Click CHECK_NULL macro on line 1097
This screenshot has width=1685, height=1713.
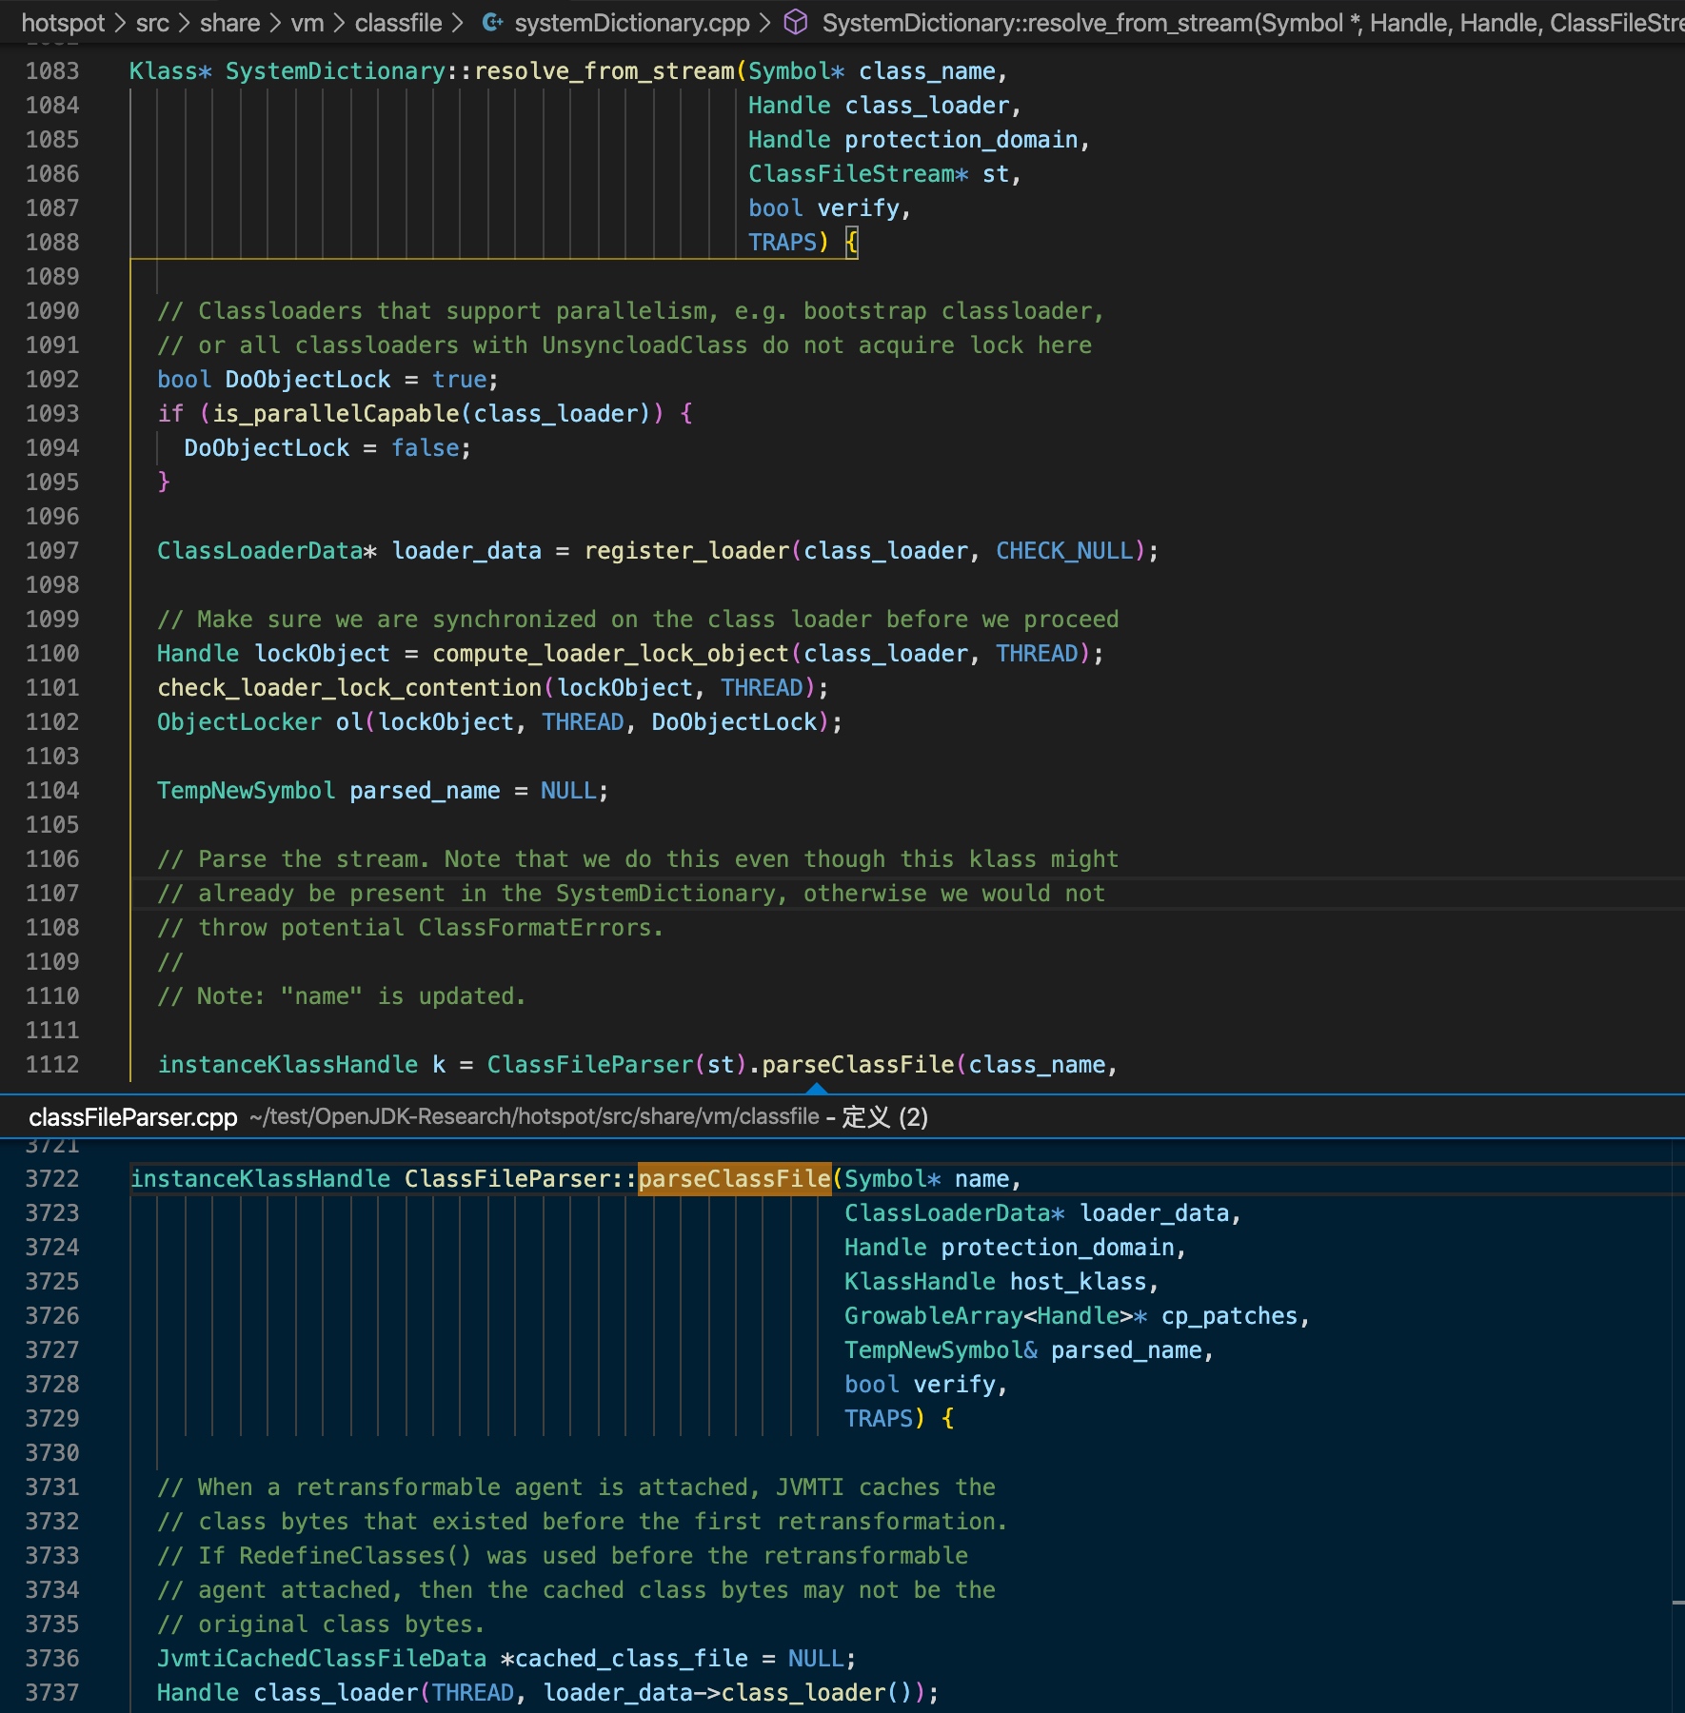tap(1065, 551)
